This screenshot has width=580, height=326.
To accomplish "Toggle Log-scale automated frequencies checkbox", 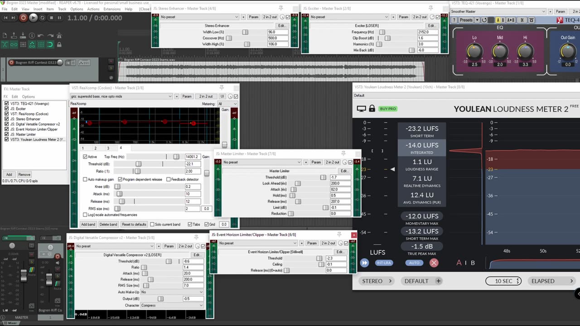I will [85, 215].
